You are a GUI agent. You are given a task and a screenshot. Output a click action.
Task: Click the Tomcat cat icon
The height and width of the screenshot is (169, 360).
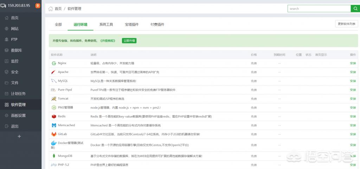(x=54, y=99)
